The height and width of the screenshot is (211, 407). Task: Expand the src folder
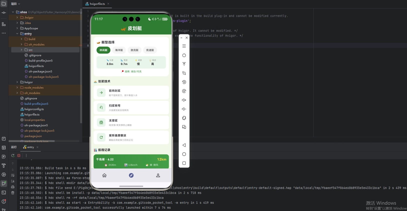coord(22,50)
